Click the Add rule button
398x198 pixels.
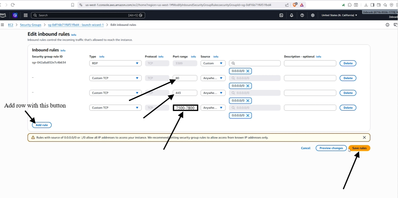pyautogui.click(x=42, y=125)
